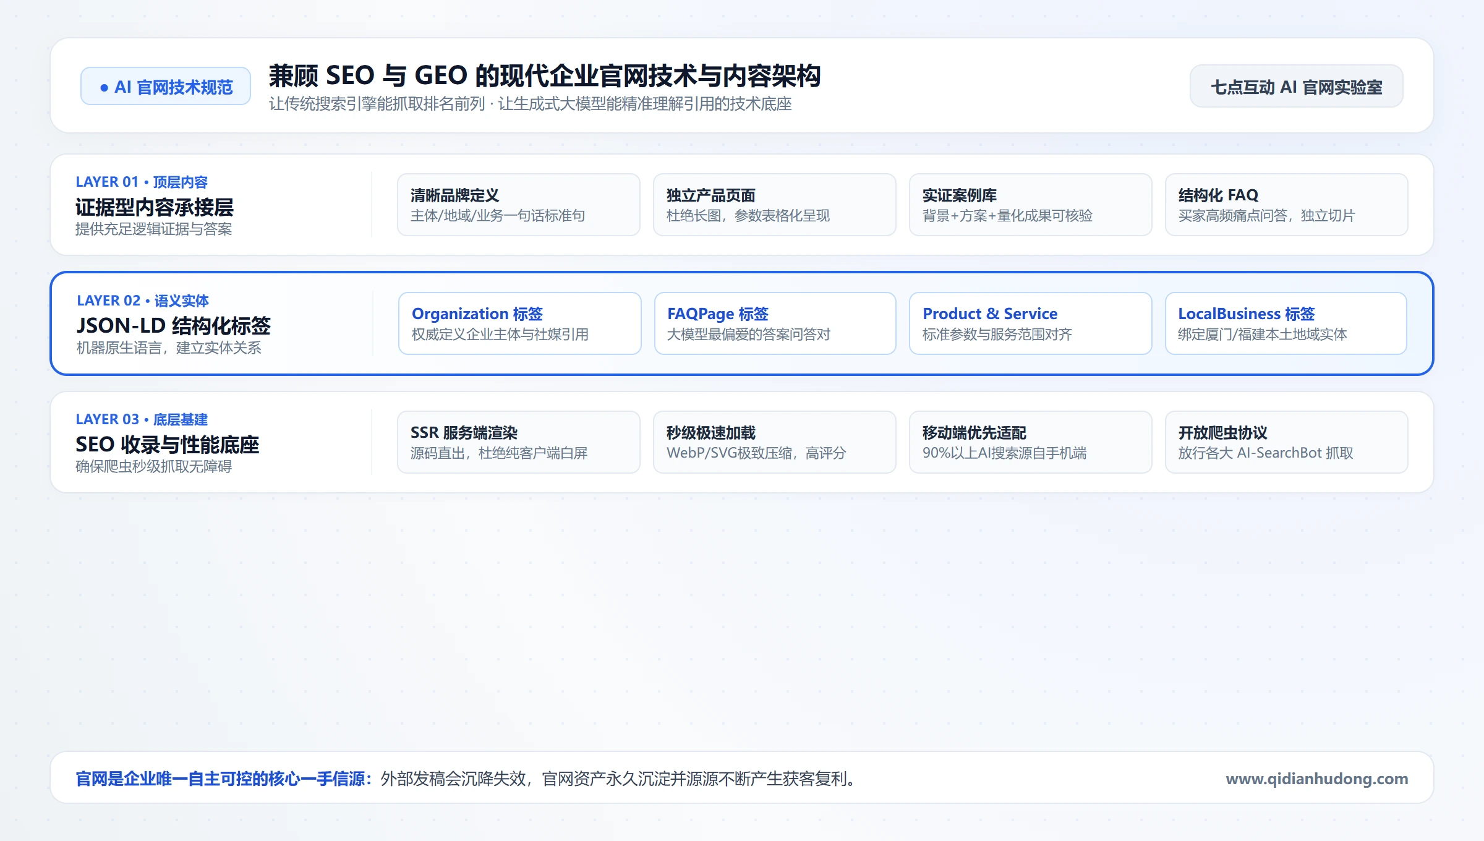Click the 七点互动 AI 官网实验室 label

click(x=1296, y=87)
